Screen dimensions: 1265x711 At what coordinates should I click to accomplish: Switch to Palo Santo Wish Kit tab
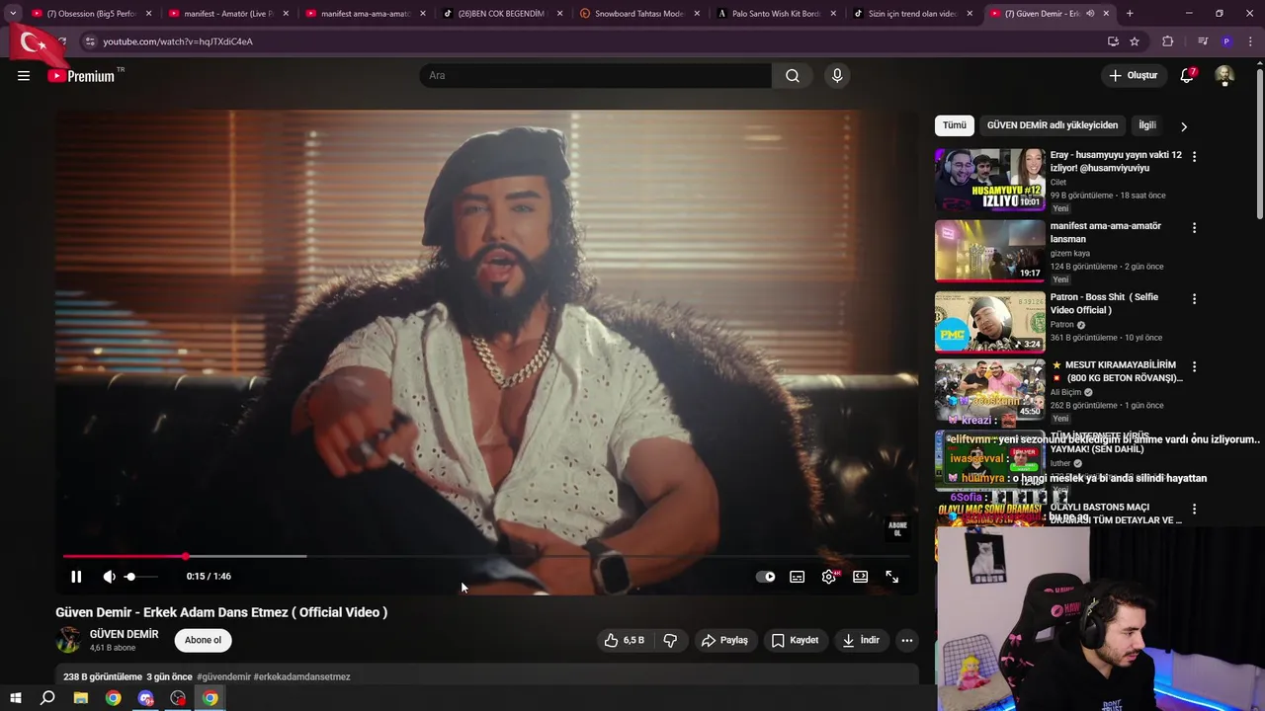(776, 14)
